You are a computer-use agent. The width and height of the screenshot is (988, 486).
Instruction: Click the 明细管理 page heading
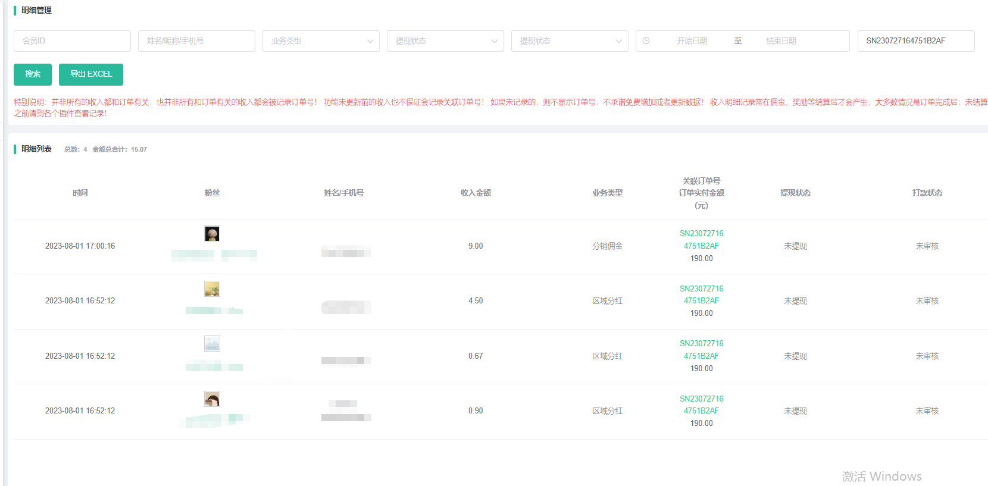(36, 10)
